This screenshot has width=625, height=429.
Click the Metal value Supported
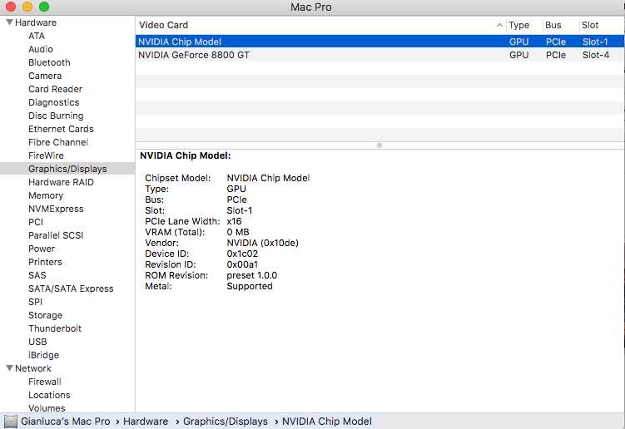tap(250, 286)
